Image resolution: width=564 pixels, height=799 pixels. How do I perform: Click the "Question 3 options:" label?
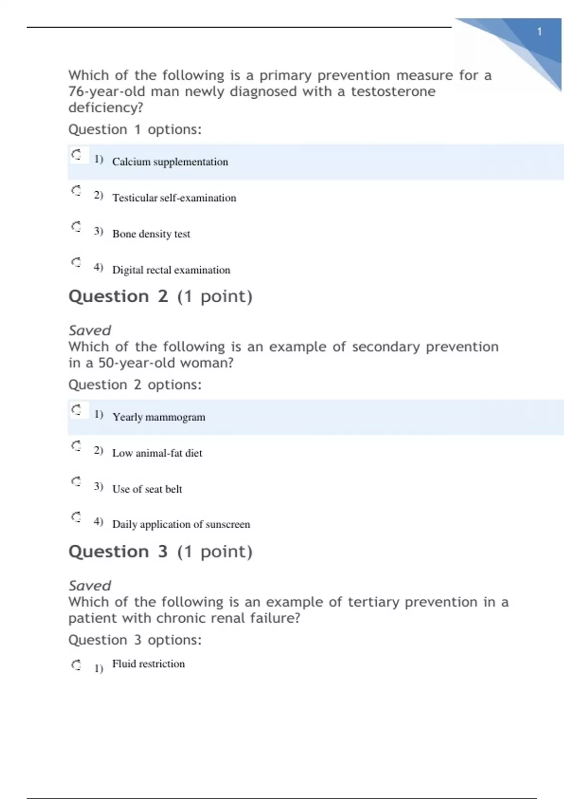coord(135,640)
